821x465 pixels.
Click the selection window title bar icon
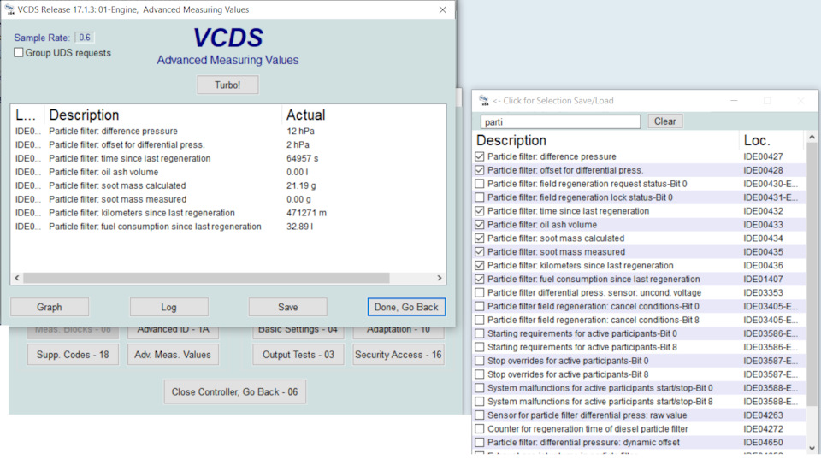click(x=484, y=100)
